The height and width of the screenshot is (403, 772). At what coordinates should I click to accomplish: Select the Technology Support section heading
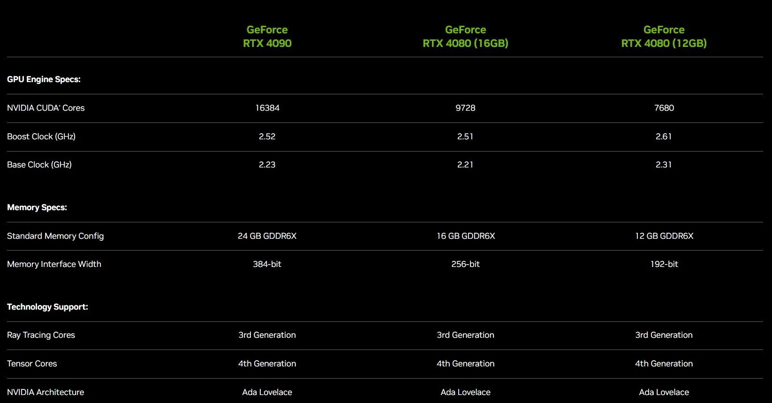47,307
